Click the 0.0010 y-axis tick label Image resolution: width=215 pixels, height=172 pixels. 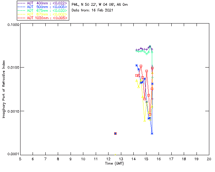(x=13, y=111)
